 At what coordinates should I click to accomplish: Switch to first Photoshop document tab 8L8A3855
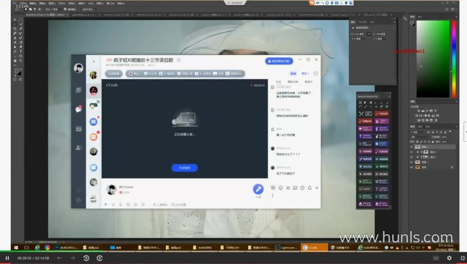(x=46, y=15)
